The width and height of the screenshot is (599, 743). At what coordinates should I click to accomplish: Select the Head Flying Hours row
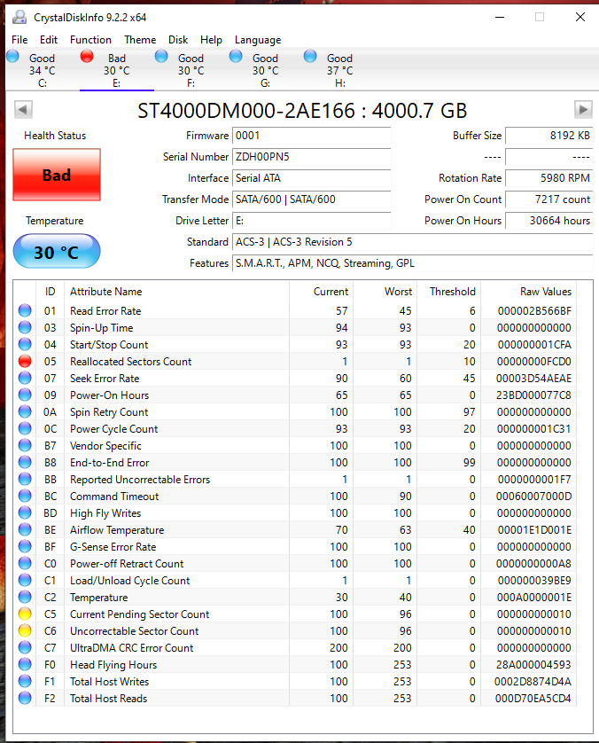coord(295,665)
